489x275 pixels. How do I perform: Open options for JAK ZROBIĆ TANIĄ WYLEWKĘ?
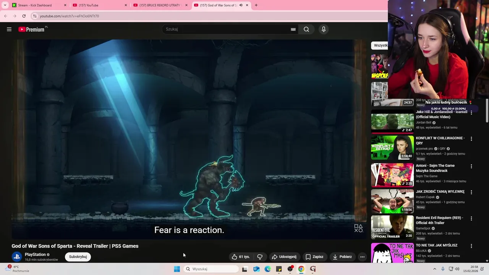471,192
